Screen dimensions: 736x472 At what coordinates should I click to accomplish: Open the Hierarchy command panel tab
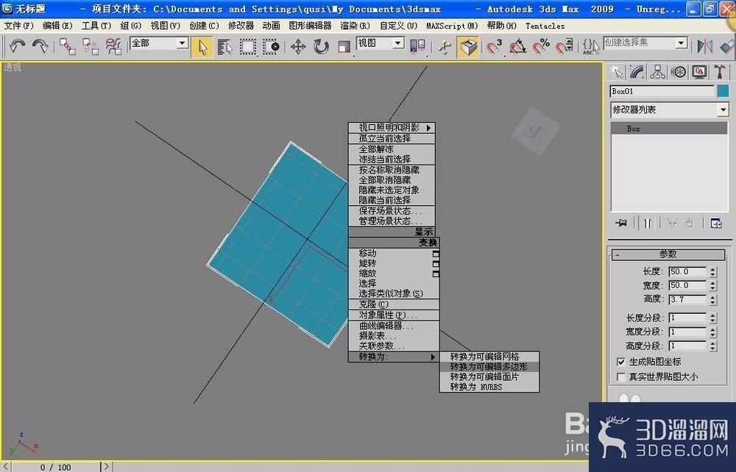coord(657,72)
